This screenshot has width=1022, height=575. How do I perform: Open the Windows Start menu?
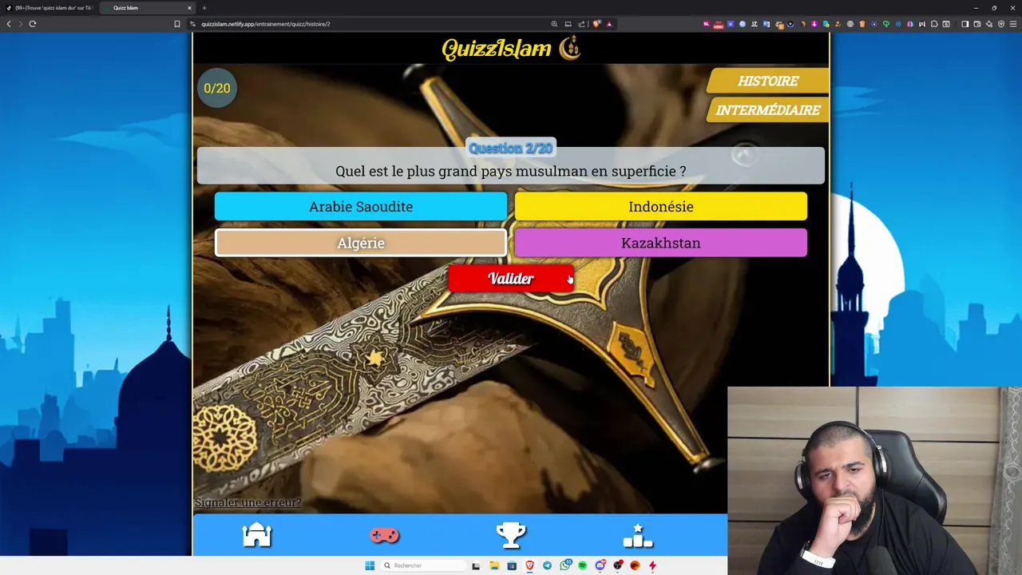click(370, 565)
